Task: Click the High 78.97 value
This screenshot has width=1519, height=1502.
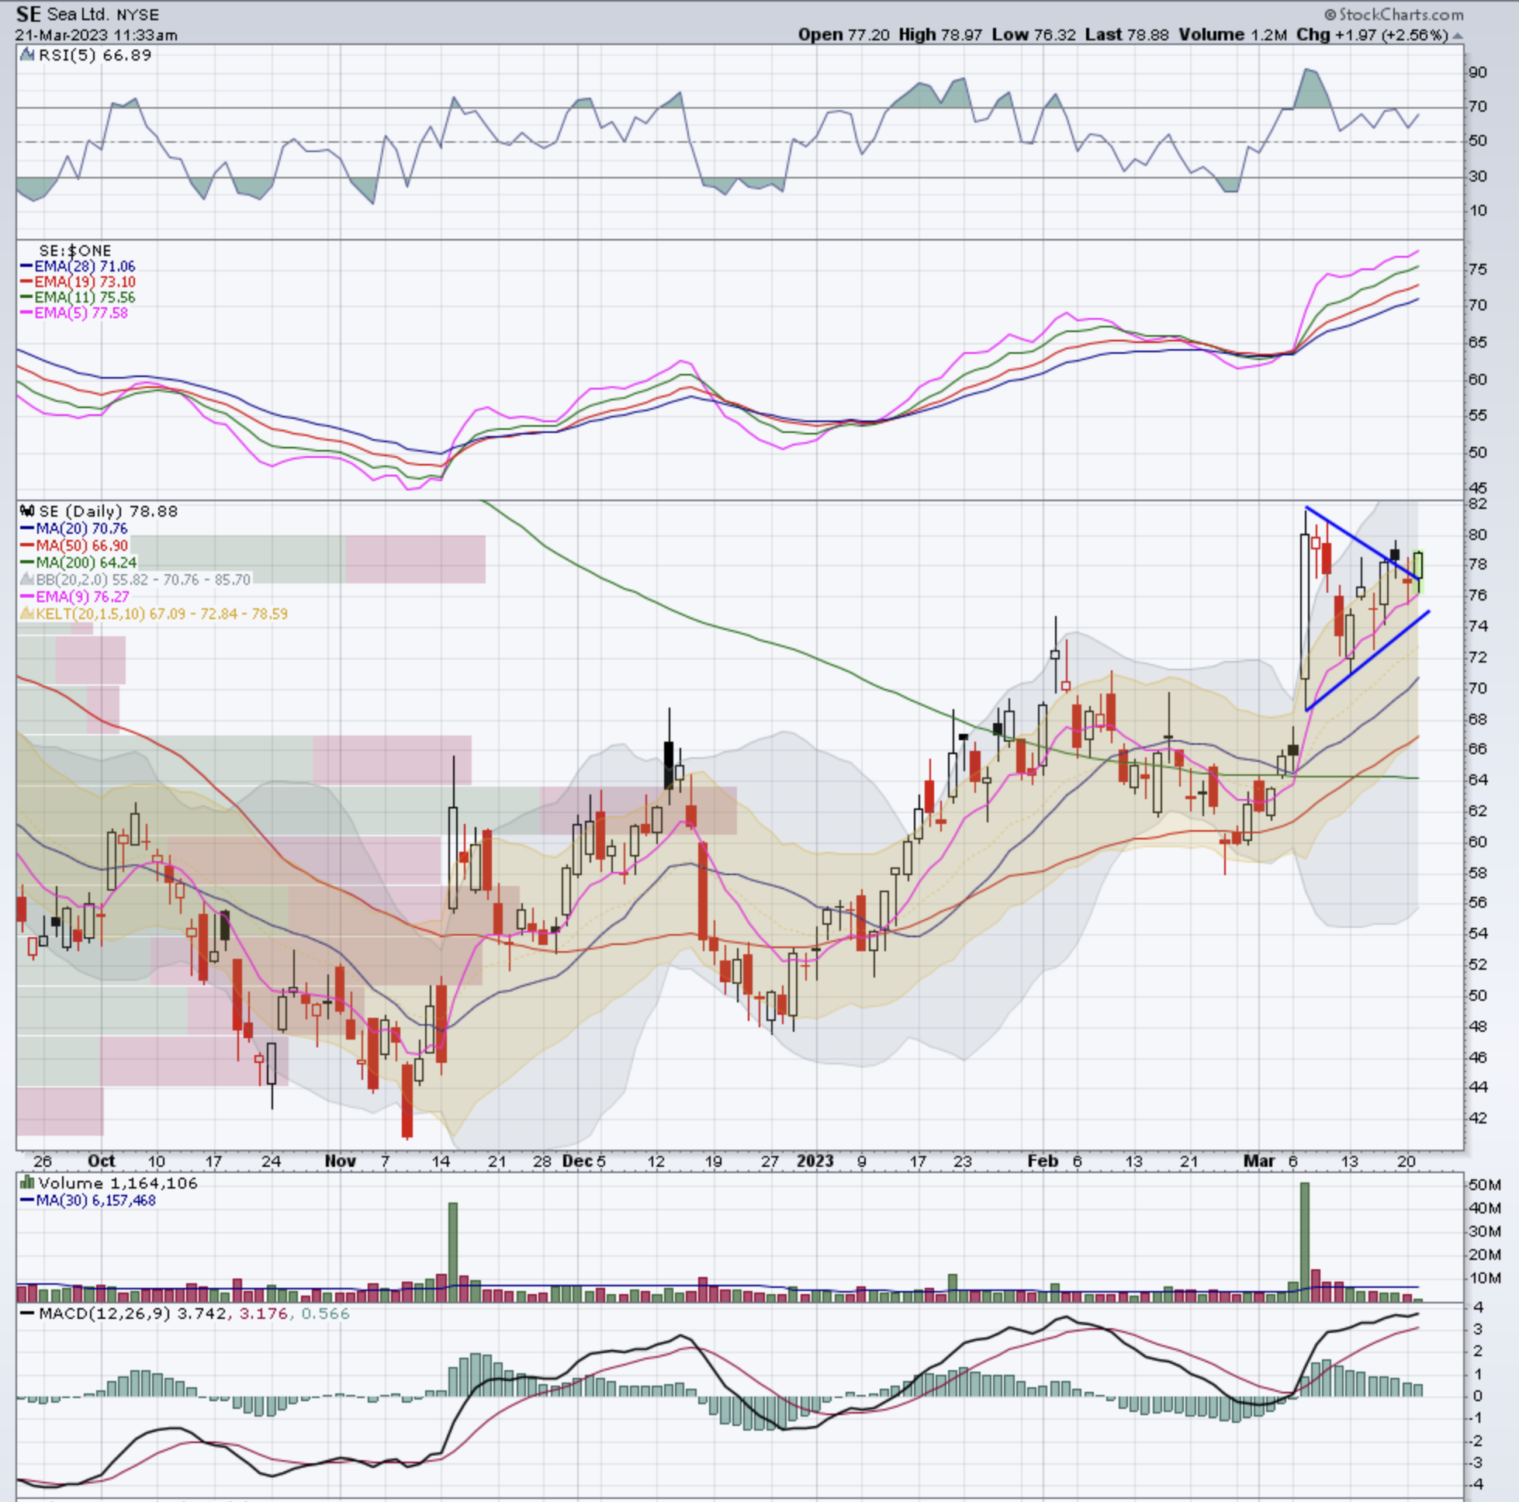Action: [940, 36]
